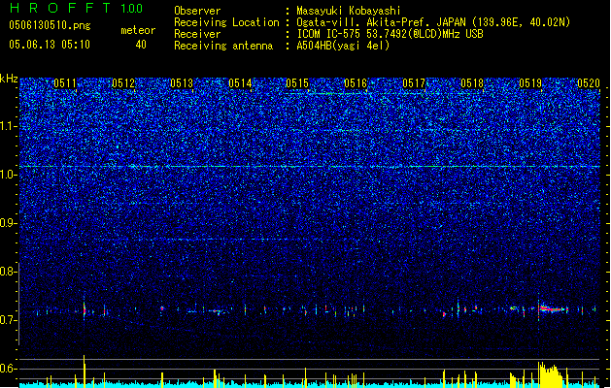Click the 0511 time marker
This screenshot has height=388, width=611.
65,83
